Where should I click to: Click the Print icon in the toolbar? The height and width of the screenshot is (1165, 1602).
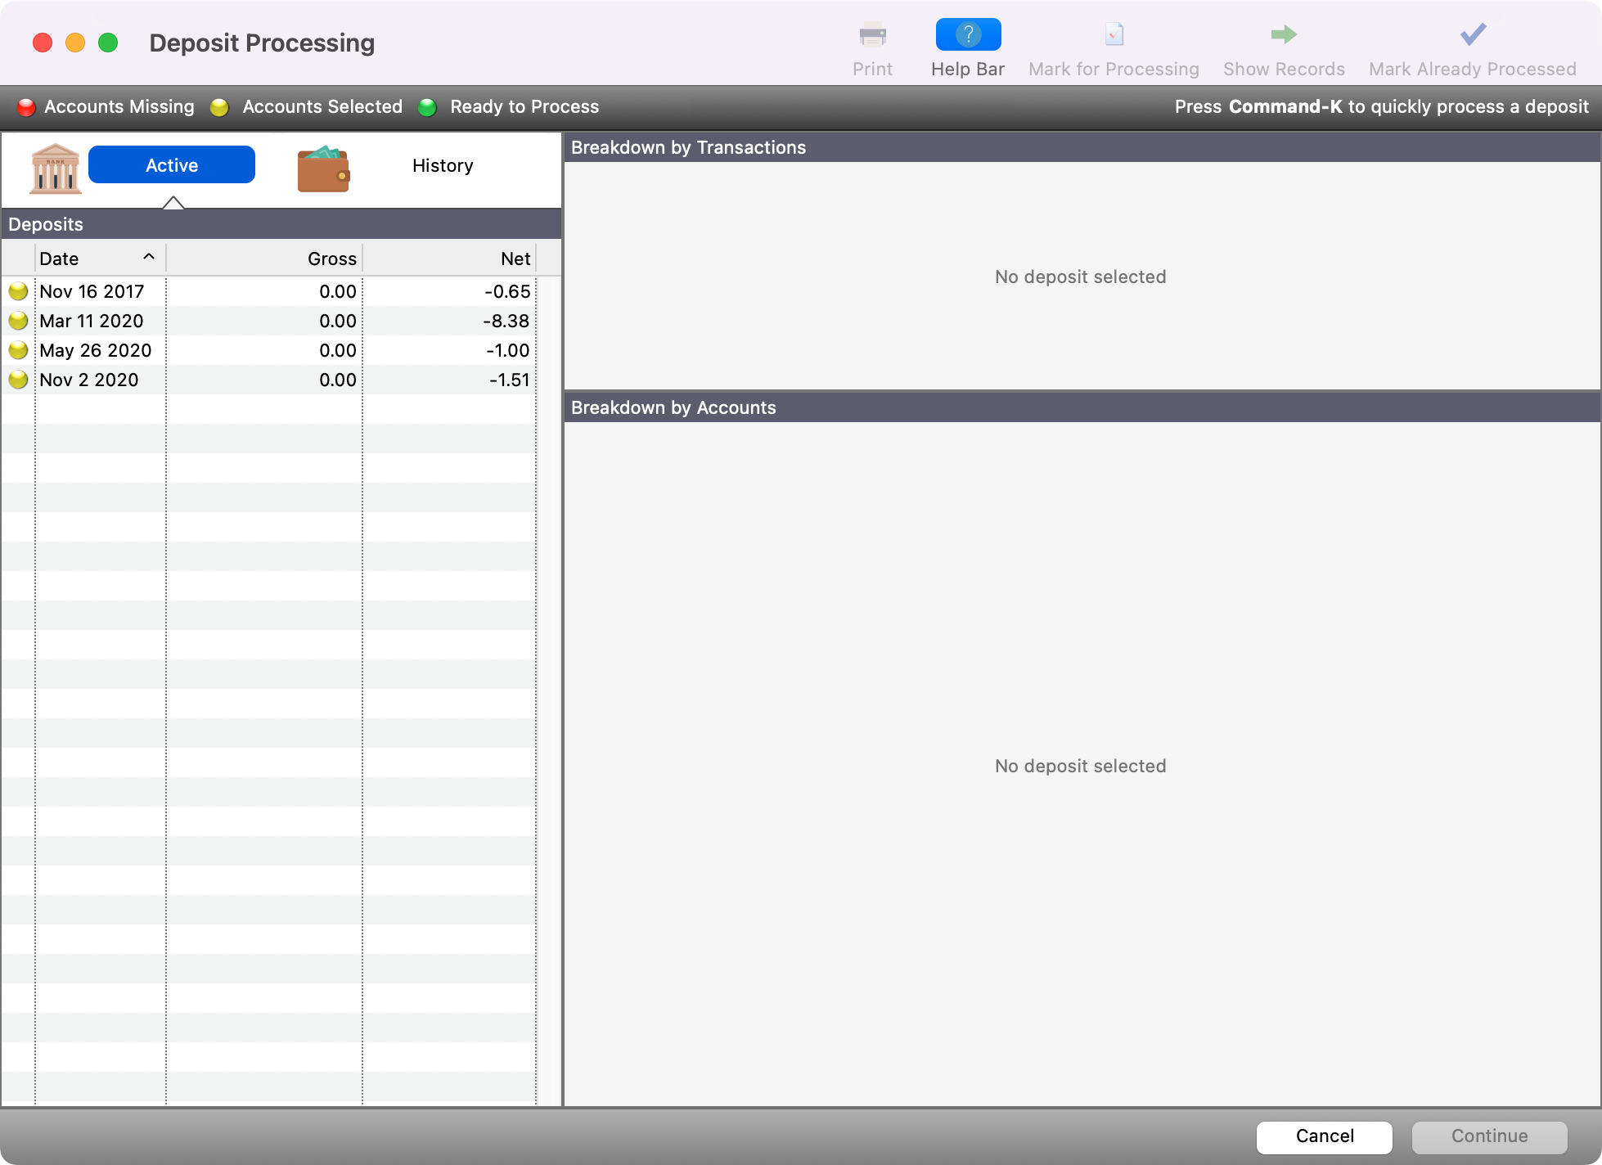coord(872,36)
